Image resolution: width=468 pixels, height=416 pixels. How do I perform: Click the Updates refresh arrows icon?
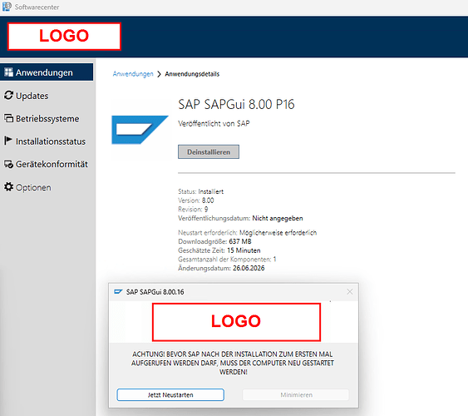(8, 96)
